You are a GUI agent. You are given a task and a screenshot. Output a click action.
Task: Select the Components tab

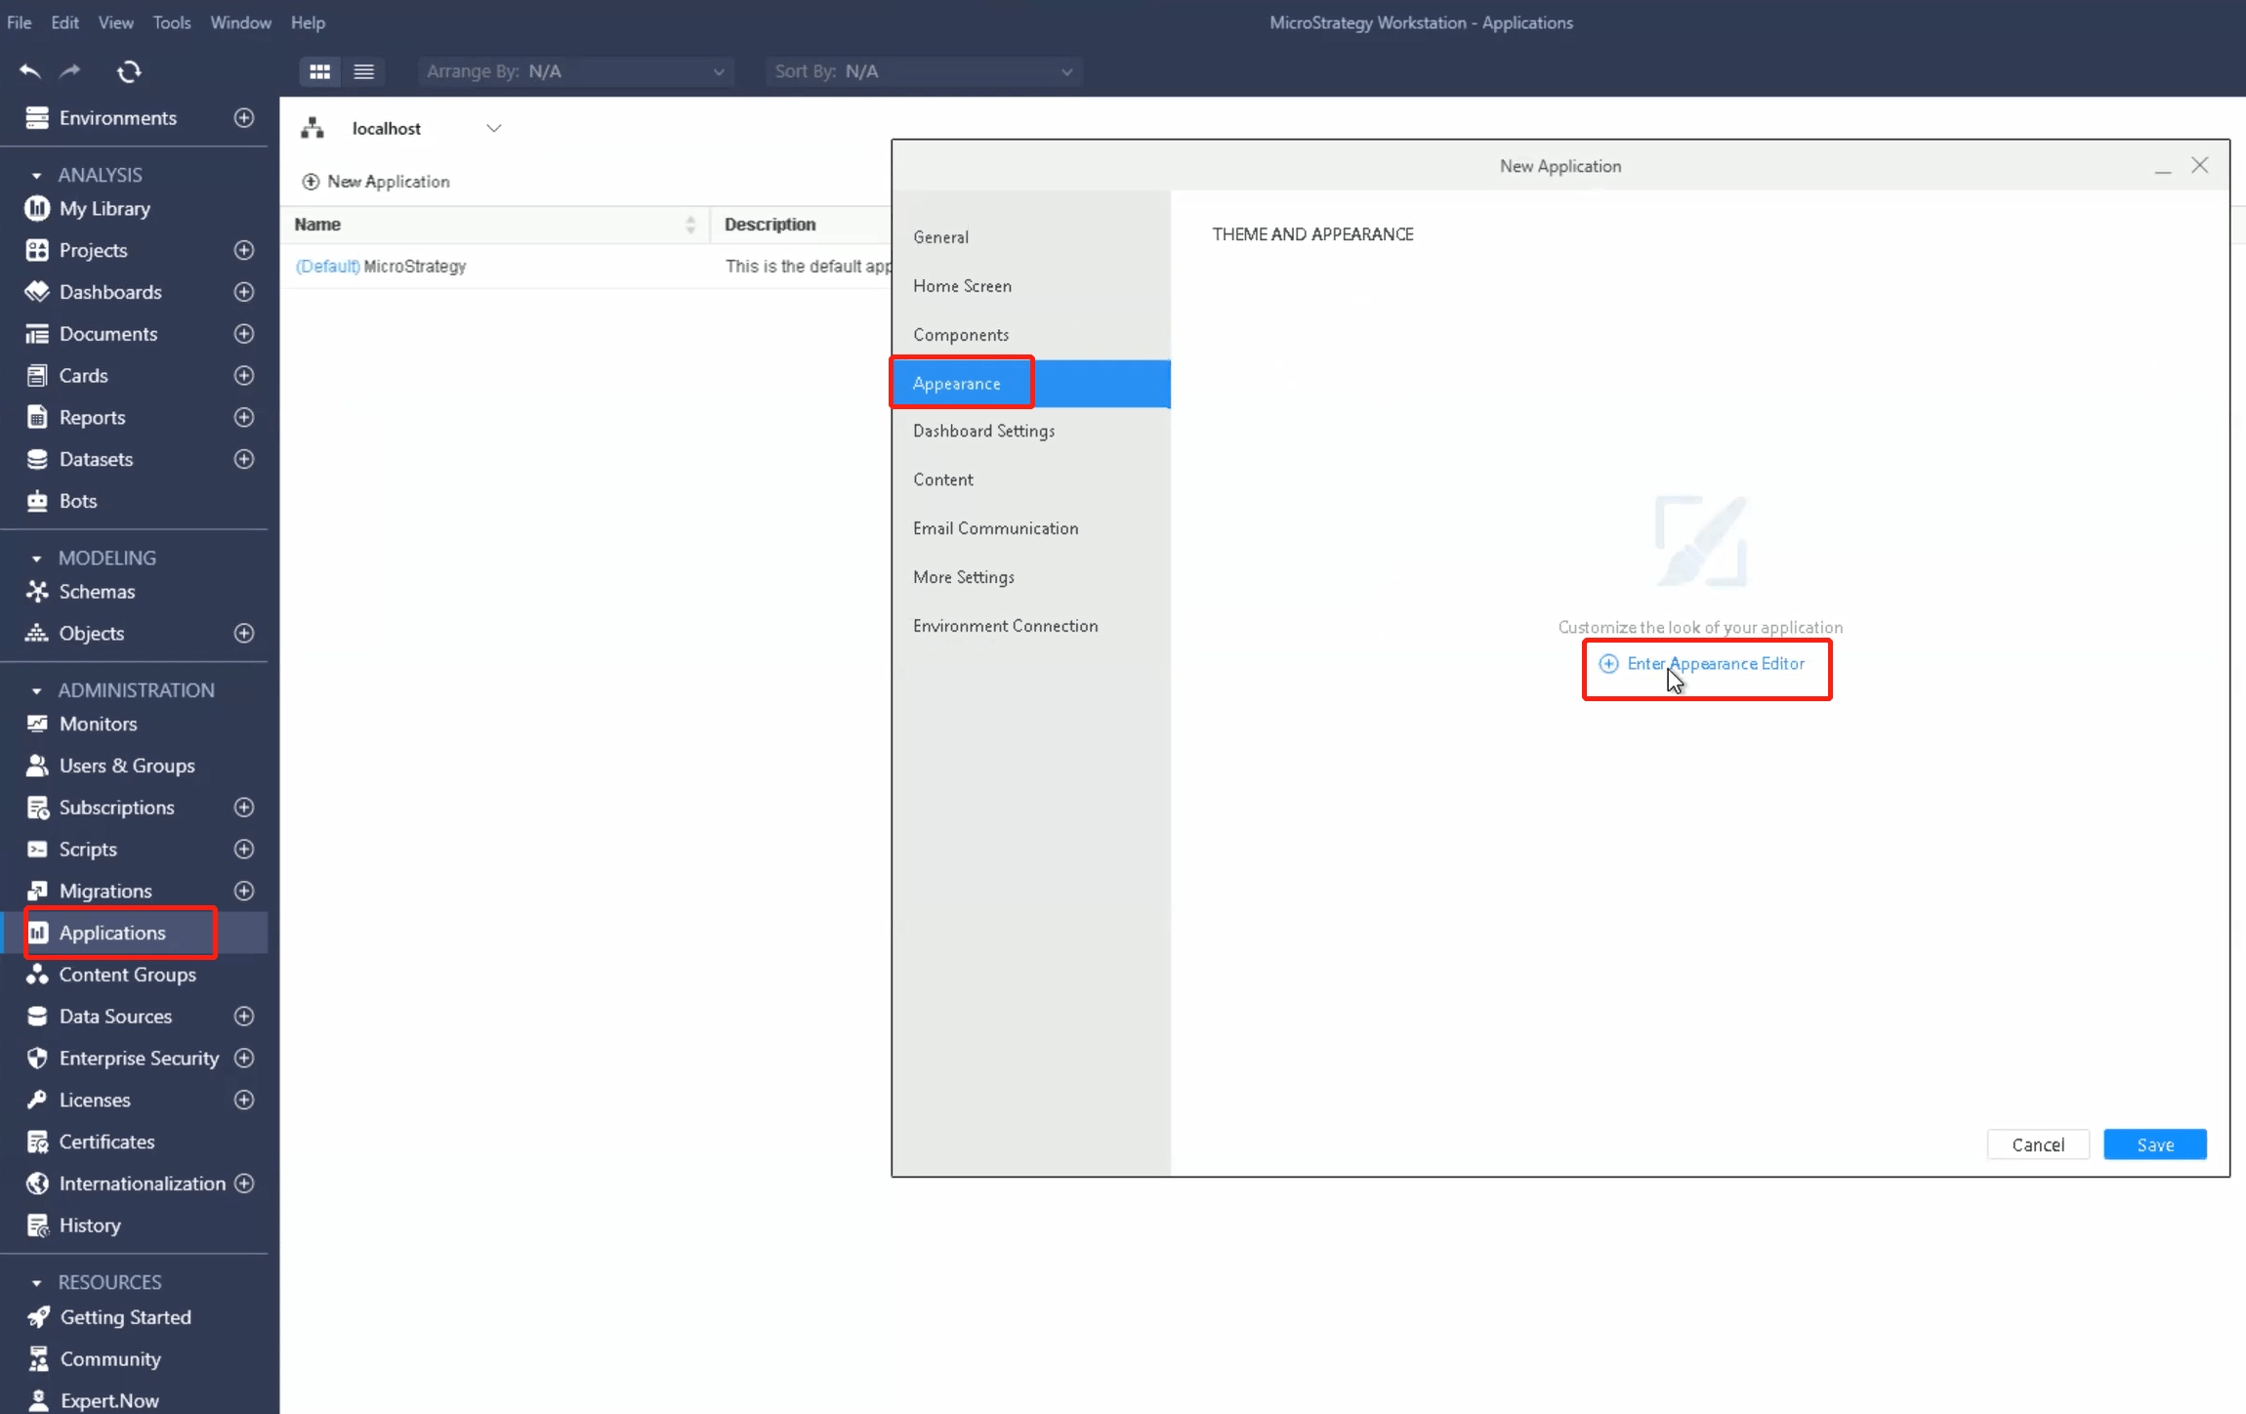coord(1031,335)
